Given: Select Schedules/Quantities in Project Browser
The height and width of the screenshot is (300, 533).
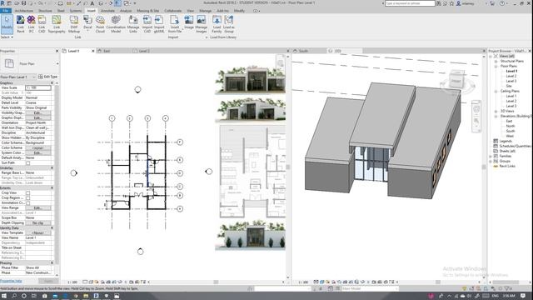Looking at the screenshot, I should pyautogui.click(x=515, y=146).
